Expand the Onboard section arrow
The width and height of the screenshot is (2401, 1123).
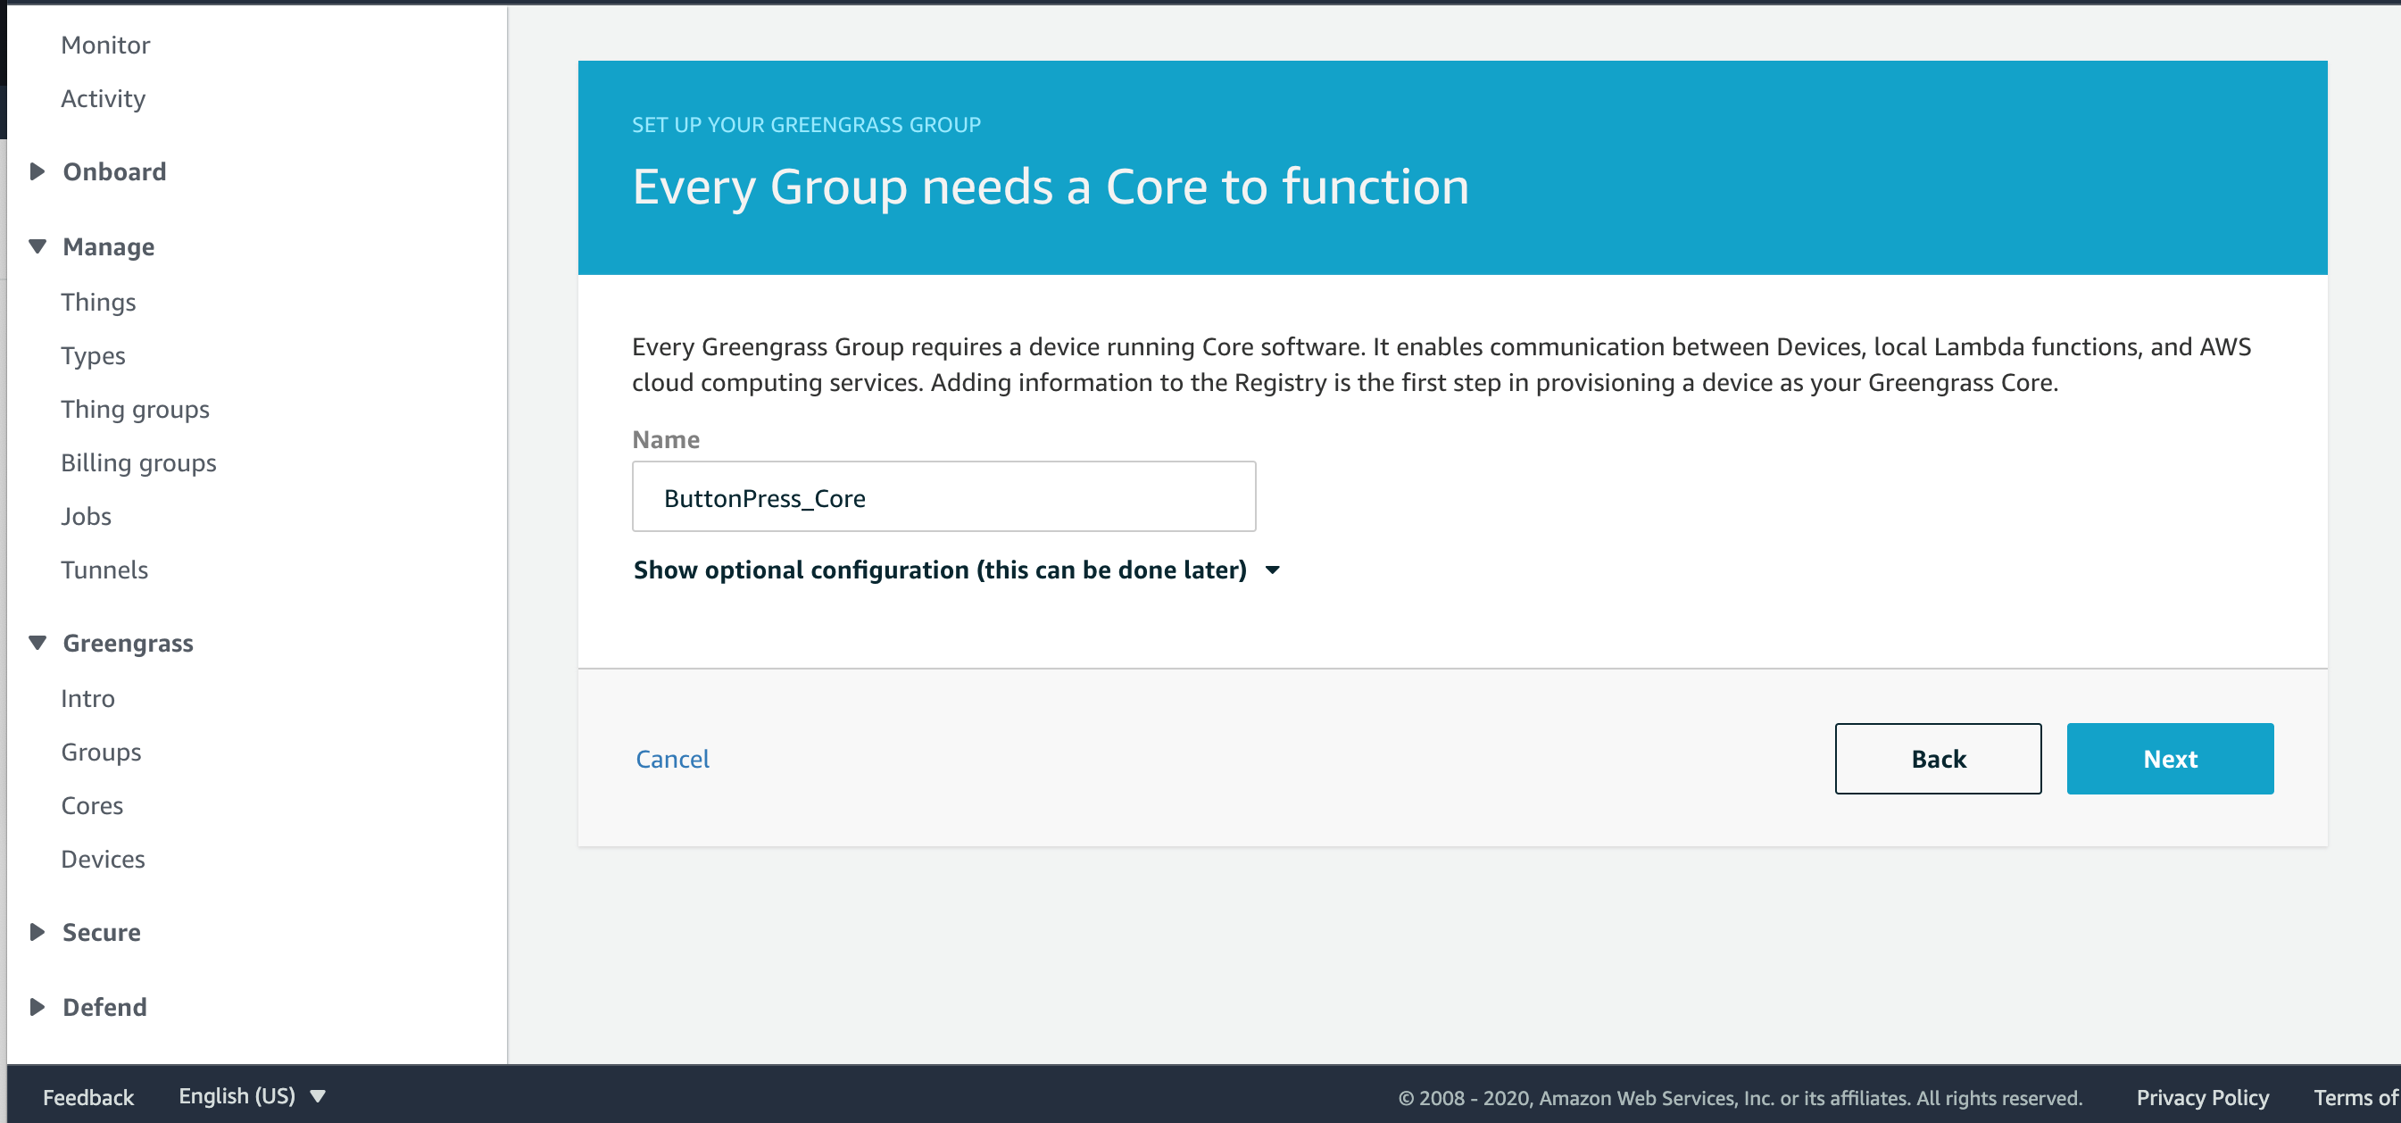37,171
